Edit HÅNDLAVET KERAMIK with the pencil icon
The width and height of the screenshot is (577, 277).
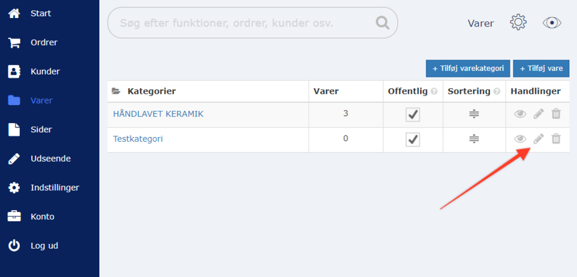[539, 114]
